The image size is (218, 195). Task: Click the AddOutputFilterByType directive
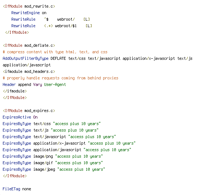pyautogui.click(x=25, y=58)
